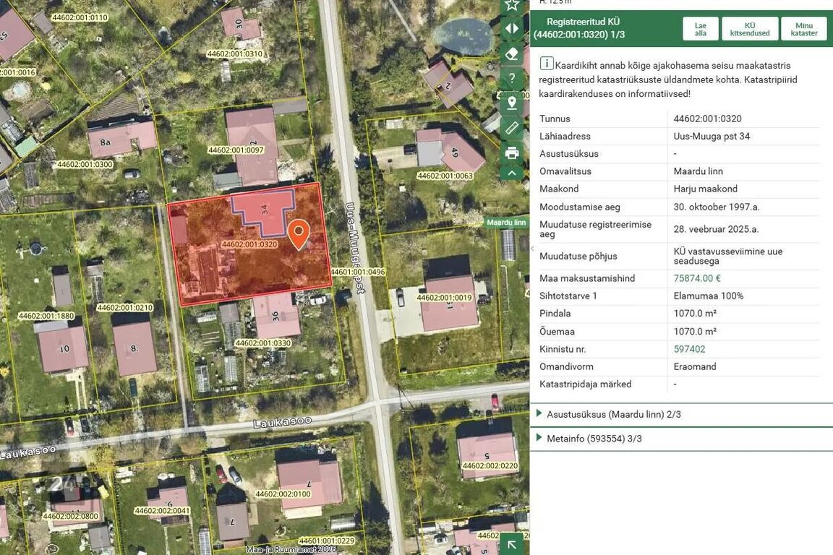Open the Kinnistu nr. 597402 link

coord(690,349)
